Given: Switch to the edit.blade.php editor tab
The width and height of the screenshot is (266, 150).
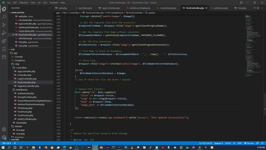Looking at the screenshot, I should tap(221, 8).
